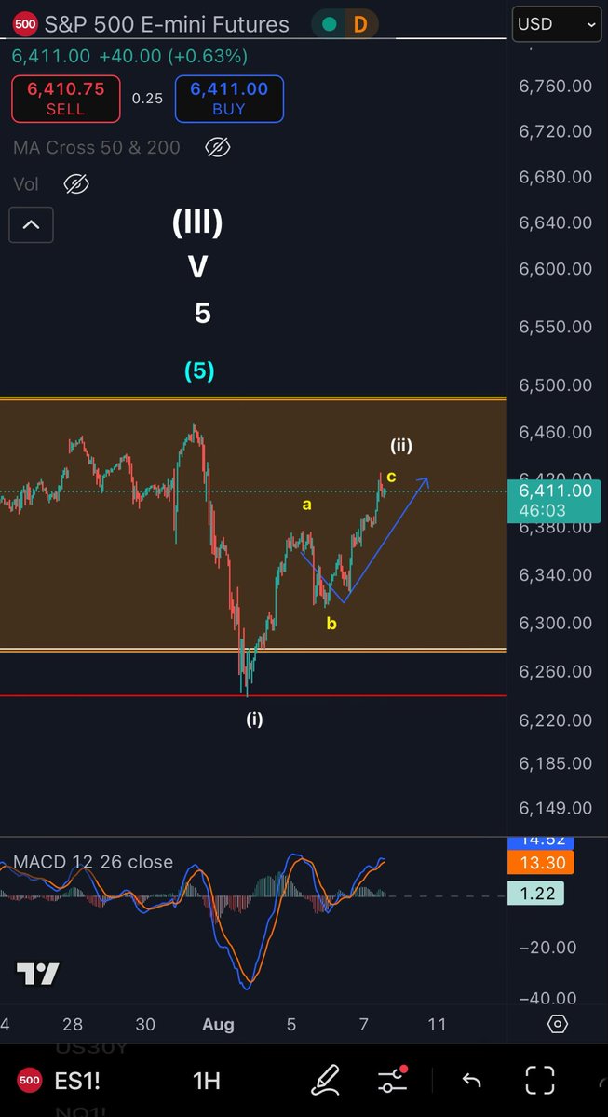Click the 11 date label on time axis
608x1117 pixels.
click(x=437, y=1025)
